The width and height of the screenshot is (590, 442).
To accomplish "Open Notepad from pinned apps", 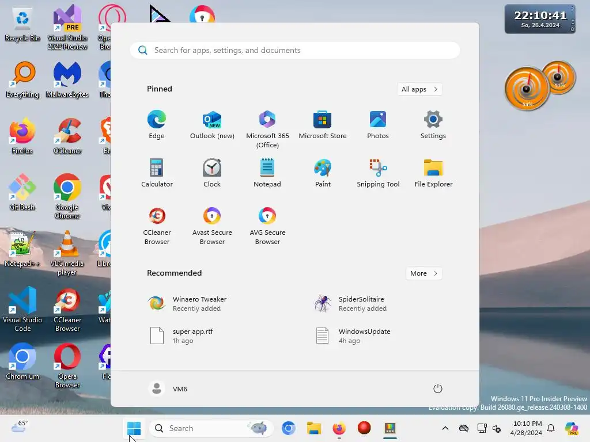I will (x=267, y=173).
